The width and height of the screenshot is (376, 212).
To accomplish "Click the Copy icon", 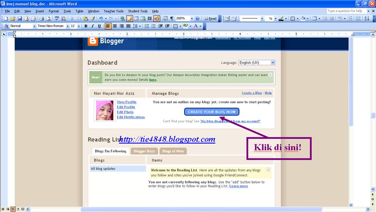I will [79, 18].
